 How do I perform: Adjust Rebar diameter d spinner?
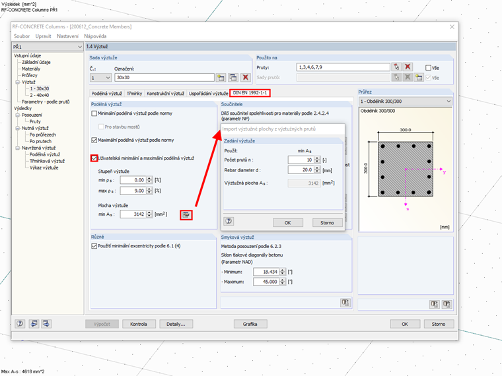(317, 170)
